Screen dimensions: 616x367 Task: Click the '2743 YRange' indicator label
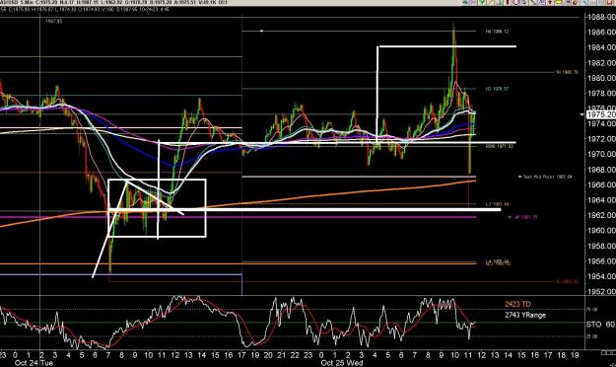click(x=525, y=315)
